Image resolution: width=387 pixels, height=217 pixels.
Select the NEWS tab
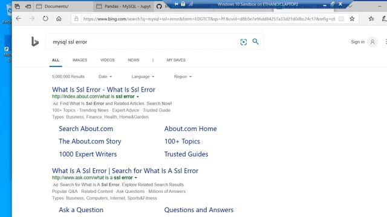134,60
